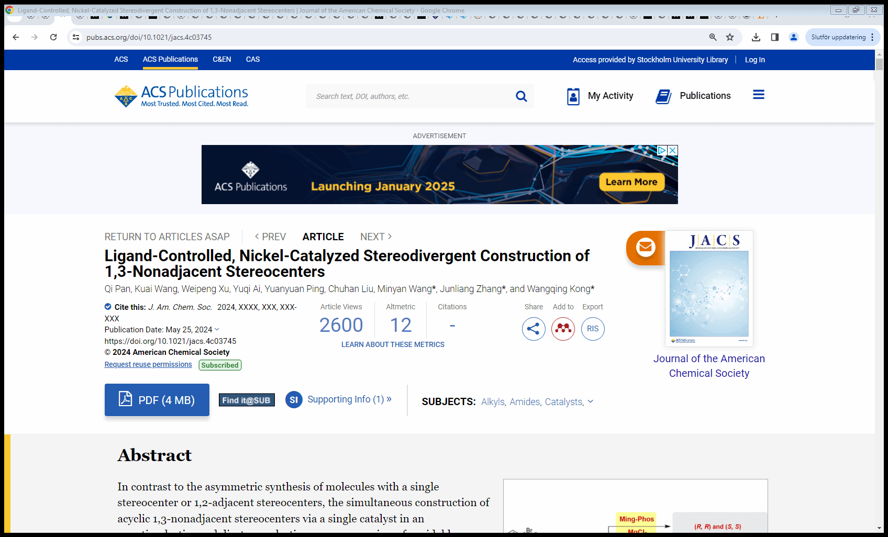Open Request reuse permissions link
Image resolution: width=888 pixels, height=537 pixels.
[x=148, y=364]
